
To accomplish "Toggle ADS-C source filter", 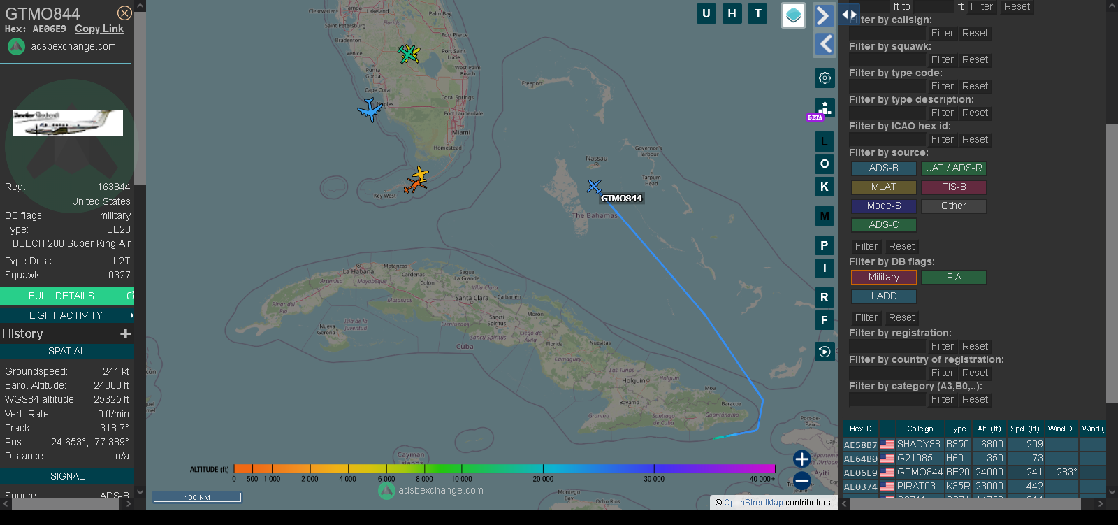I will 884,225.
